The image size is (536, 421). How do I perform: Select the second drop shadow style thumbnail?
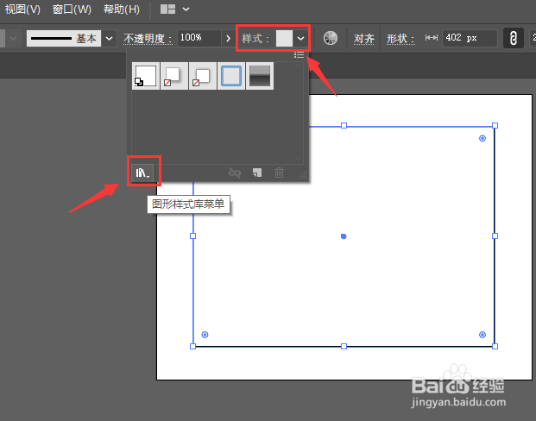click(174, 76)
